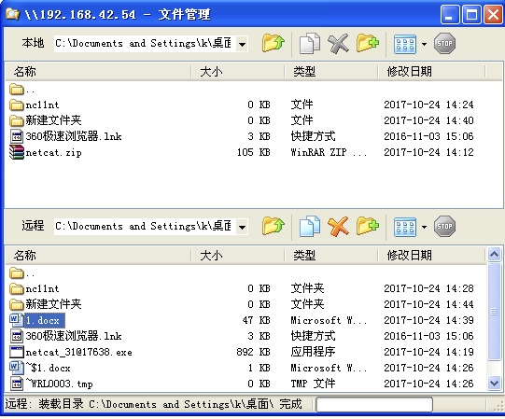Screen dimensions: 505x419
Task: Sort local list by 名称 column
Action: [x=98, y=72]
